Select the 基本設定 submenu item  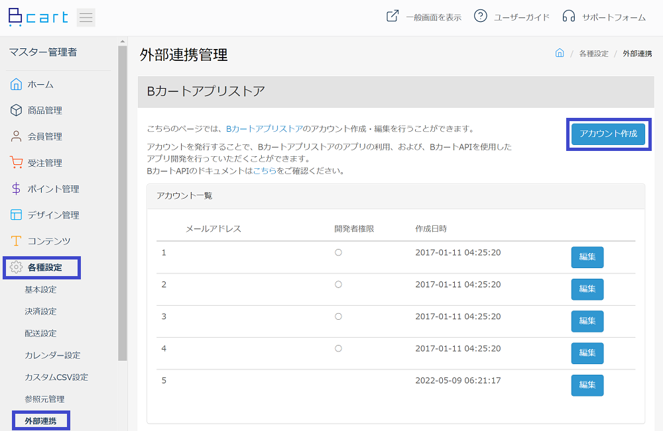coord(40,289)
